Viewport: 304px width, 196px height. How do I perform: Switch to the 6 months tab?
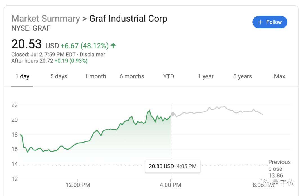coord(132,76)
